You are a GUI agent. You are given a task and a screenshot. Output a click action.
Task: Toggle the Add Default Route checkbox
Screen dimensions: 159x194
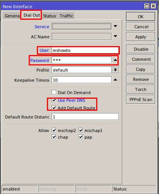coord(54,108)
